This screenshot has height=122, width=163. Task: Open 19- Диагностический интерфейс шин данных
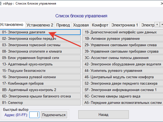point(123,32)
